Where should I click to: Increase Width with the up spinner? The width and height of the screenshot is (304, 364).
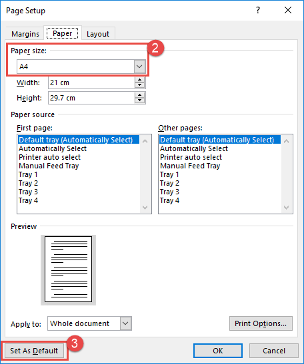tap(139, 80)
